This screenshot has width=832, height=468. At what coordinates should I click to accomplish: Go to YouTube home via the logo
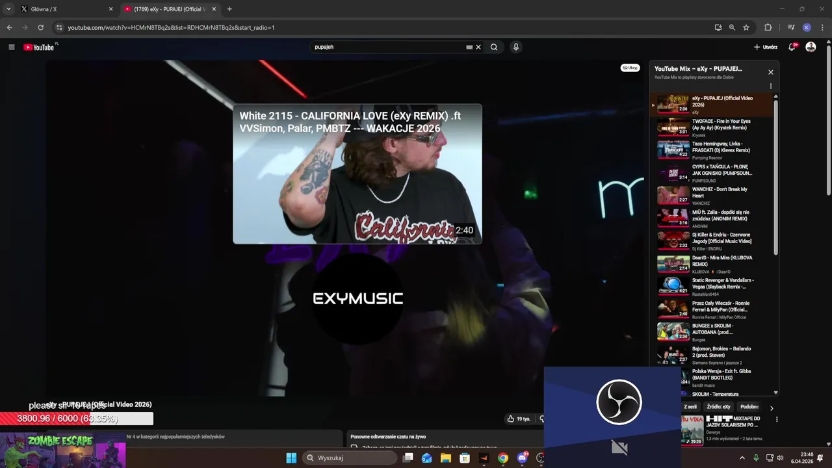[x=40, y=47]
